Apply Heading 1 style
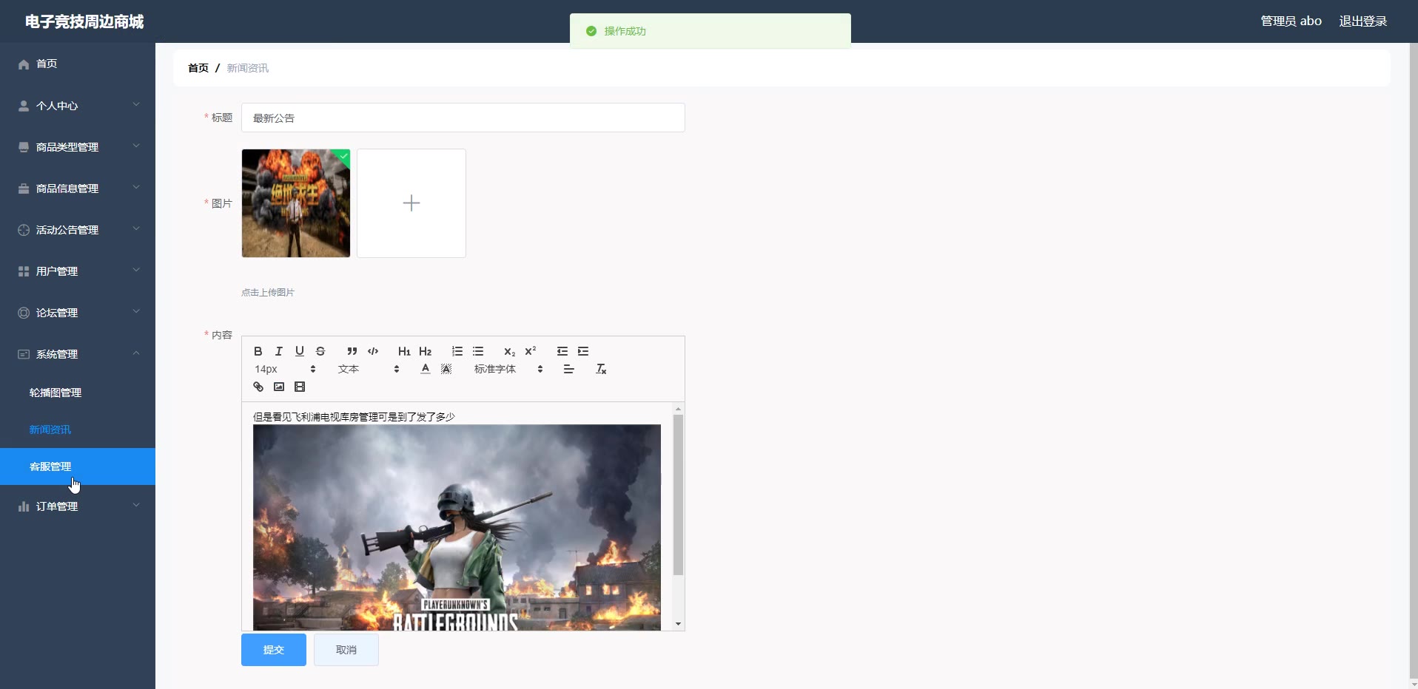 coord(404,351)
